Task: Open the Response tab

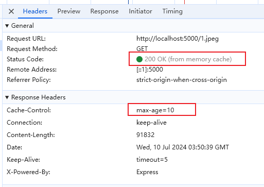Action: tap(104, 11)
